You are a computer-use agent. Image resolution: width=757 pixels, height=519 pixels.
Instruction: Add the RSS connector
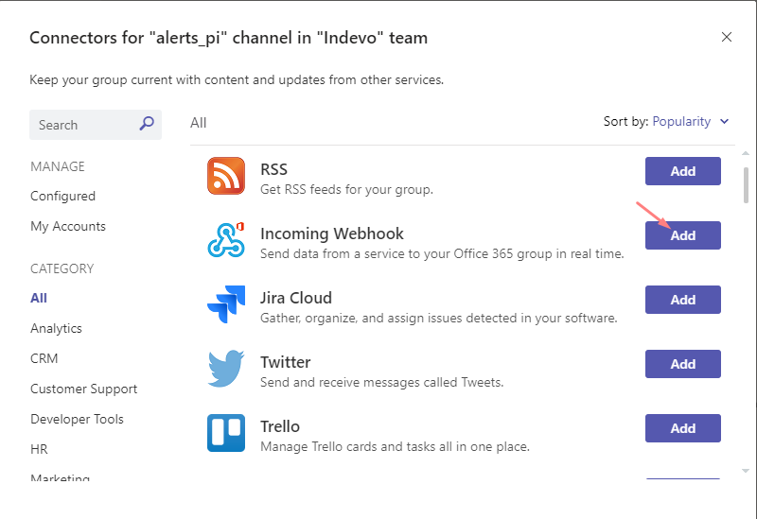tap(682, 171)
